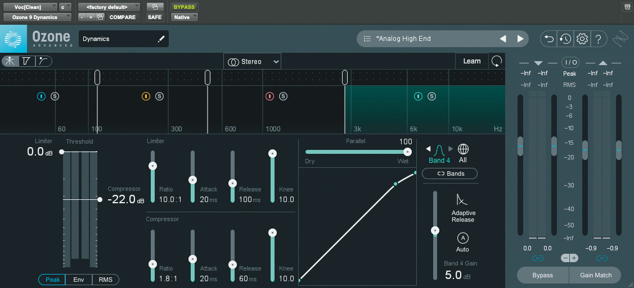Image resolution: width=634 pixels, height=288 pixels.
Task: Click the output channel link icon
Action: point(602,258)
